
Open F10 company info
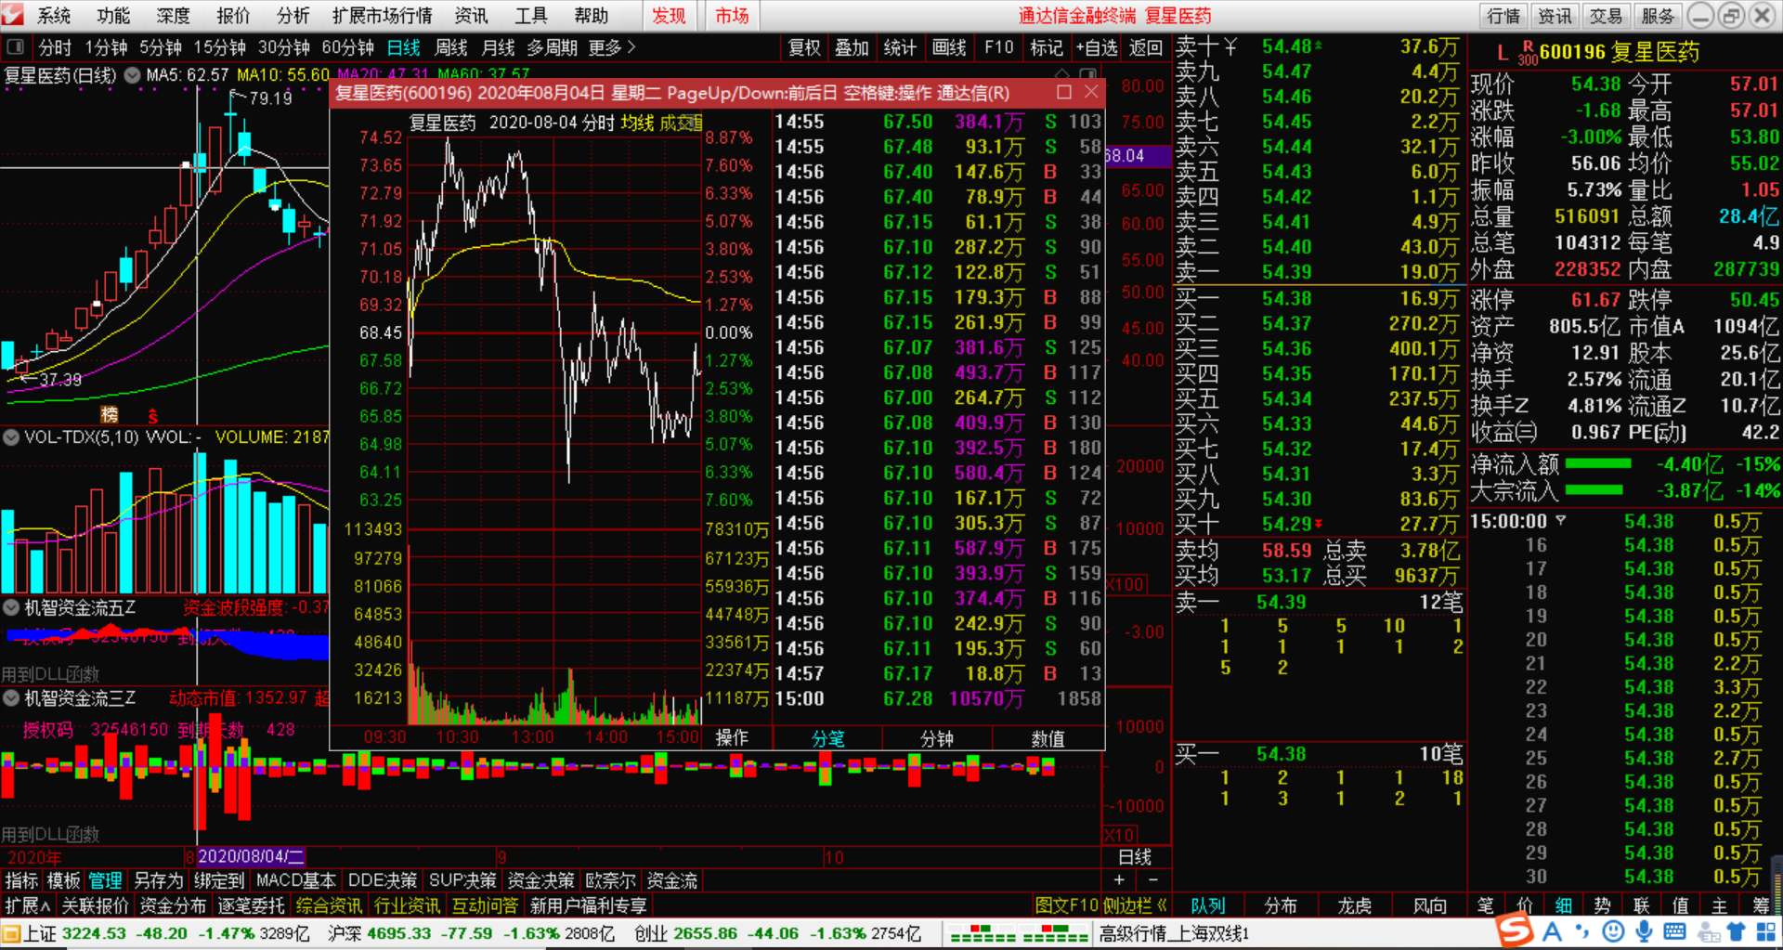[999, 46]
